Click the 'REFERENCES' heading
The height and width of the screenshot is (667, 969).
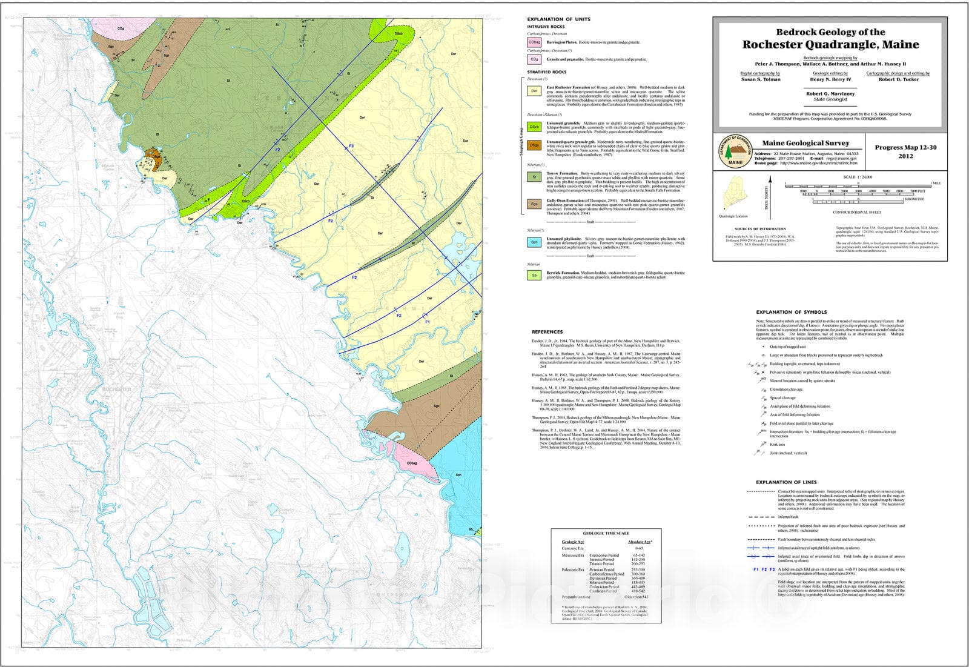pyautogui.click(x=547, y=332)
